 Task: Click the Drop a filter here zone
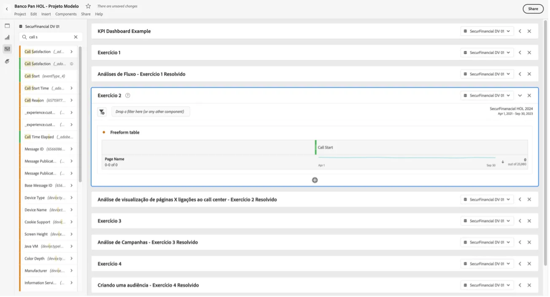(151, 112)
